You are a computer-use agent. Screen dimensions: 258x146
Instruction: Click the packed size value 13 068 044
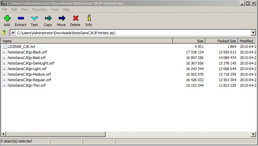[227, 69]
